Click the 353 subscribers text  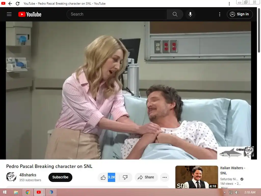pos(30,180)
